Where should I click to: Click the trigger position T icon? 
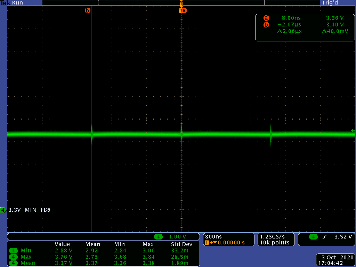207,243
